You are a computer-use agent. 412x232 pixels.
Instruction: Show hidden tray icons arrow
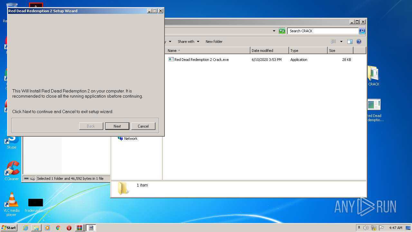(359, 227)
